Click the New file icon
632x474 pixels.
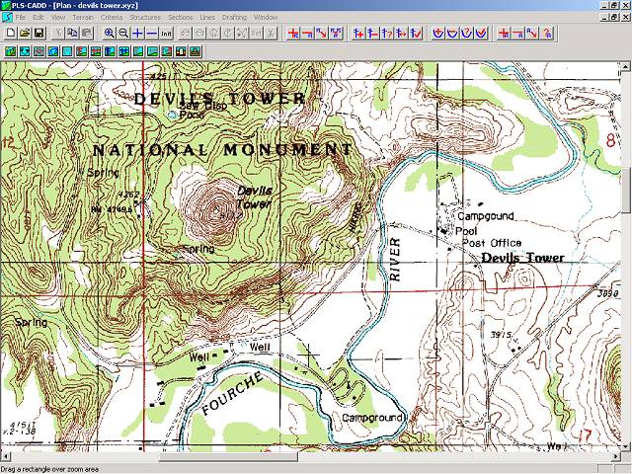pos(11,33)
